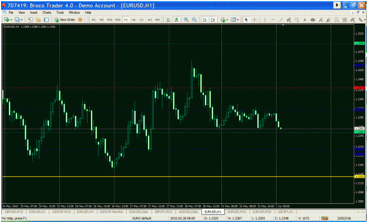Screen dimensions: 367x222
Task: Switch to D1 timeframe
Action: 142,20
